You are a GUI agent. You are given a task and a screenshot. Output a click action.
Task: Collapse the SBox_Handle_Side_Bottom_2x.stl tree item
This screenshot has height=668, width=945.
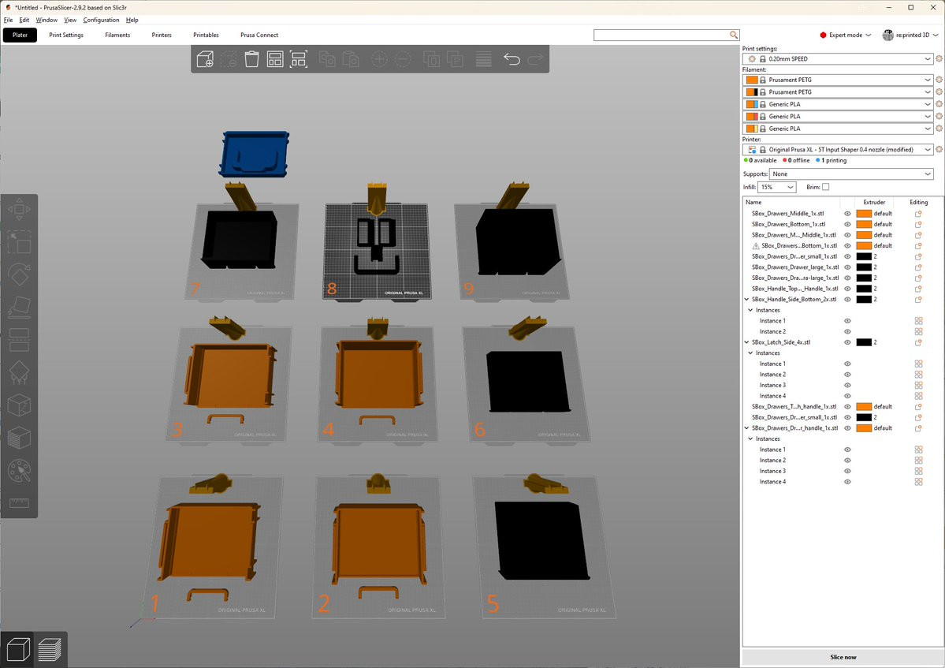(747, 299)
